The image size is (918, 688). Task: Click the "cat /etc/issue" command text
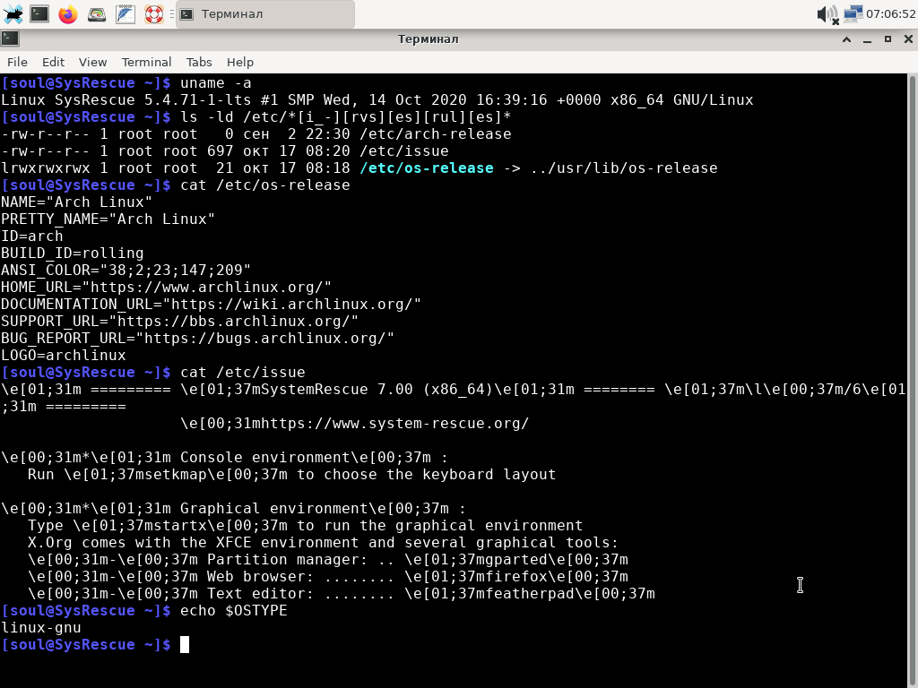(243, 372)
